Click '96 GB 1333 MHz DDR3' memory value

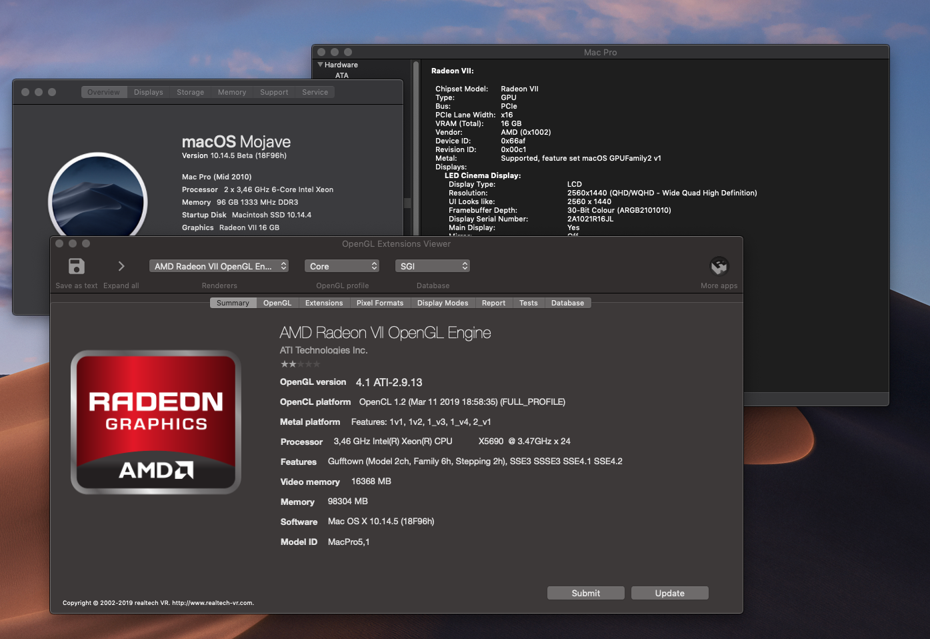pos(257,202)
